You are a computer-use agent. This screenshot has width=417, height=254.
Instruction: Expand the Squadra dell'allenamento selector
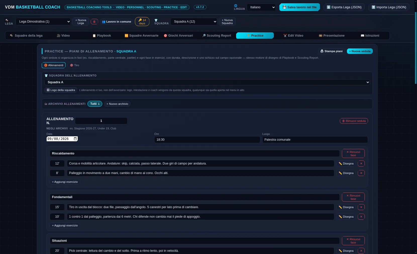(207, 82)
